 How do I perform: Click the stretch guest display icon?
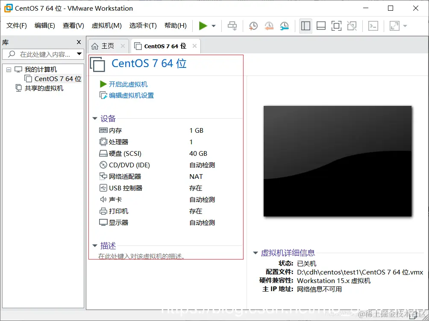click(394, 26)
